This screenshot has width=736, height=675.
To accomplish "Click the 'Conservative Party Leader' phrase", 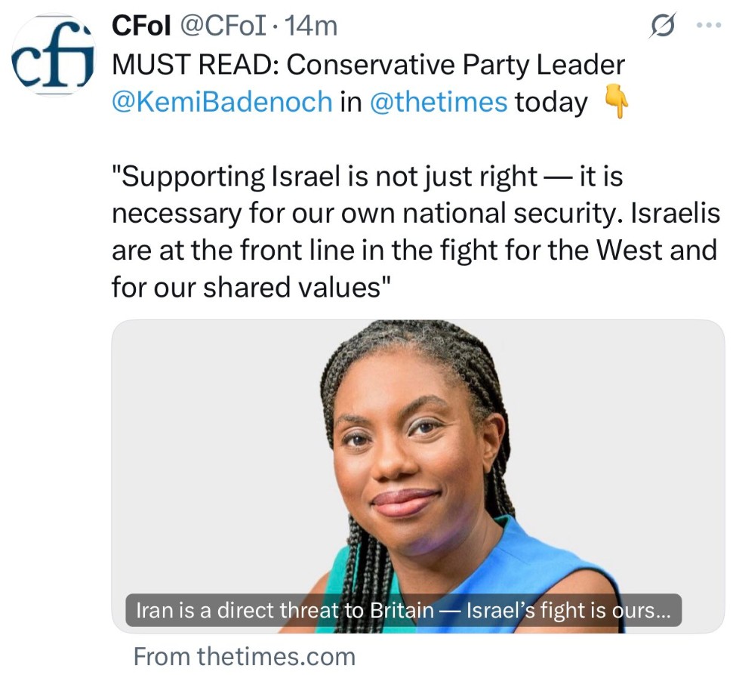I will (456, 65).
